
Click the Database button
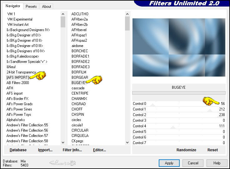pos(18,150)
